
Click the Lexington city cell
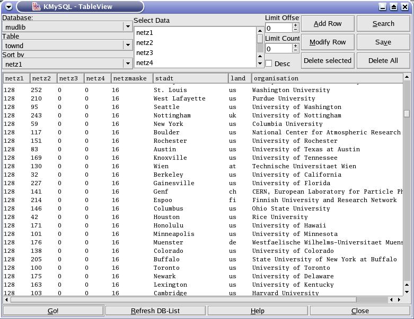(x=170, y=285)
